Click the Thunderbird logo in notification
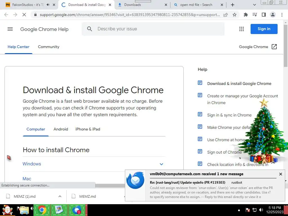Screen dimensions: 288x216 click(135, 180)
